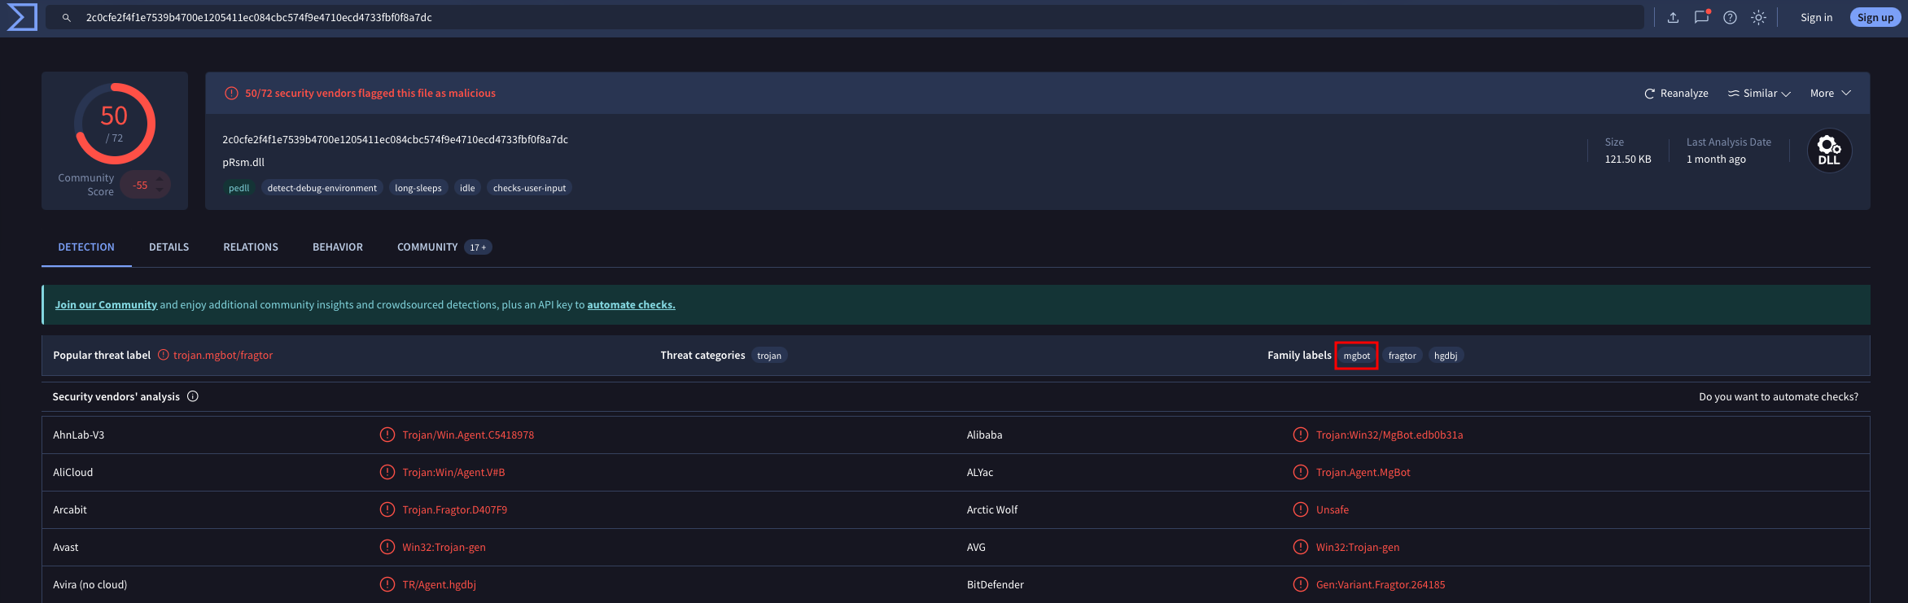Click the mgbot family label
The width and height of the screenshot is (1908, 603).
click(1356, 356)
